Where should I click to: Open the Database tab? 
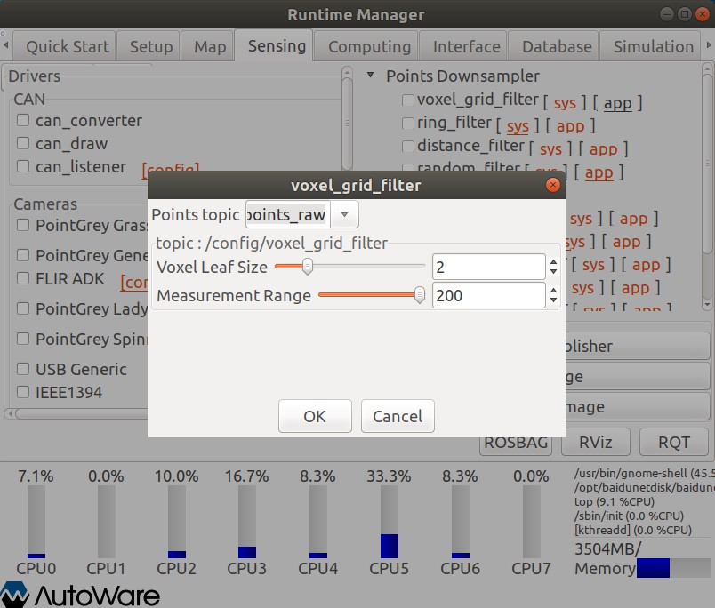click(x=554, y=46)
